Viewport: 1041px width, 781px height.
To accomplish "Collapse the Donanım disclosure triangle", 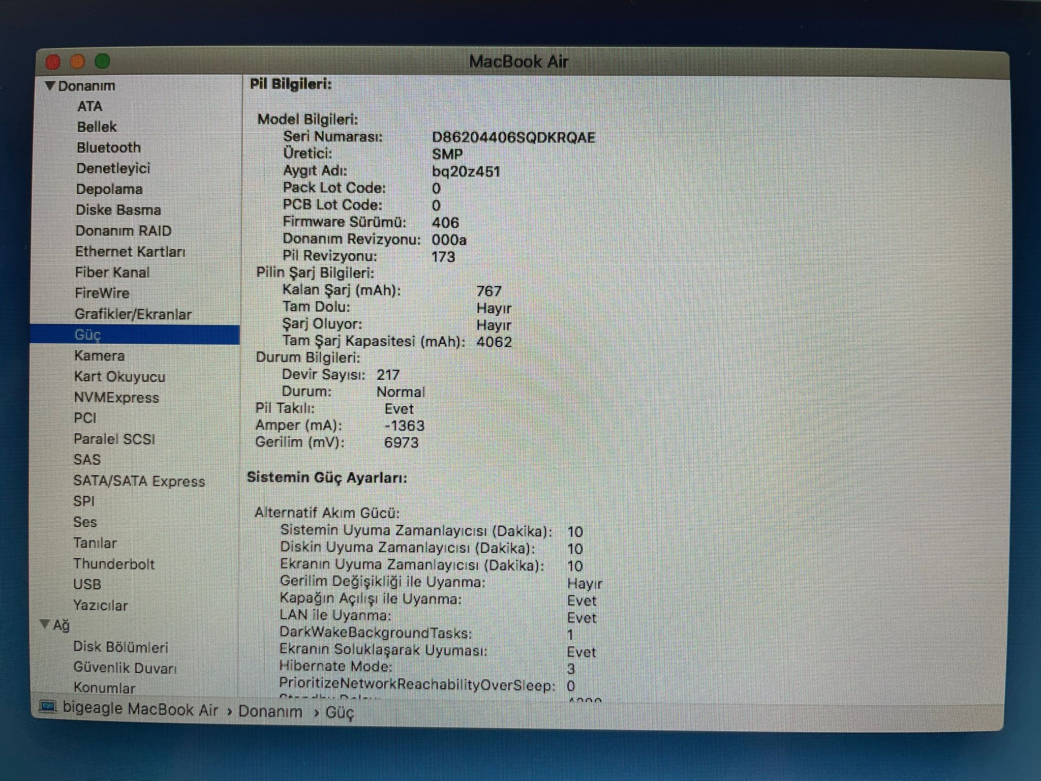I will pyautogui.click(x=50, y=85).
